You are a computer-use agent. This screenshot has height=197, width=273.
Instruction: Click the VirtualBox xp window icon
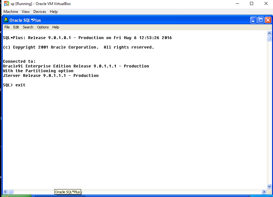tap(6, 3)
